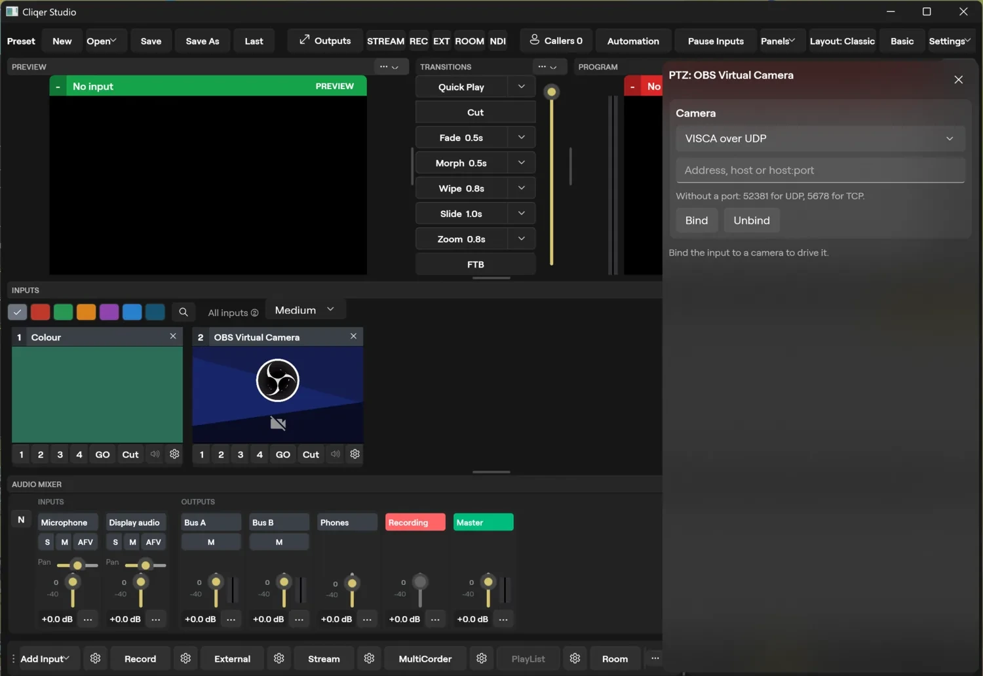Open Master channel ellipsis options
983x676 pixels.
click(x=503, y=619)
